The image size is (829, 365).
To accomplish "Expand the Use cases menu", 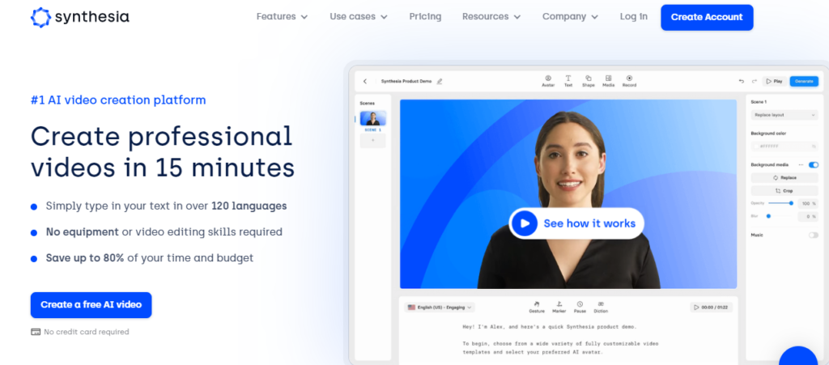I will [x=359, y=16].
